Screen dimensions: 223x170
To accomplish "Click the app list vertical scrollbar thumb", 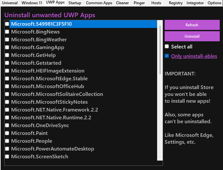I will click(160, 50).
